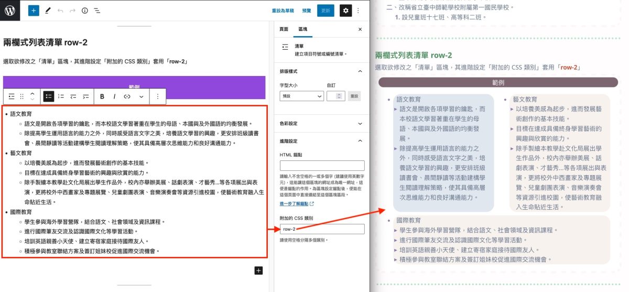
Task: Insert a link in the list
Action: [x=127, y=96]
